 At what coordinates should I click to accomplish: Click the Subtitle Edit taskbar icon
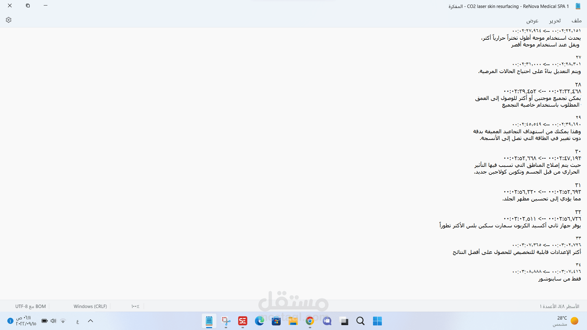243,321
